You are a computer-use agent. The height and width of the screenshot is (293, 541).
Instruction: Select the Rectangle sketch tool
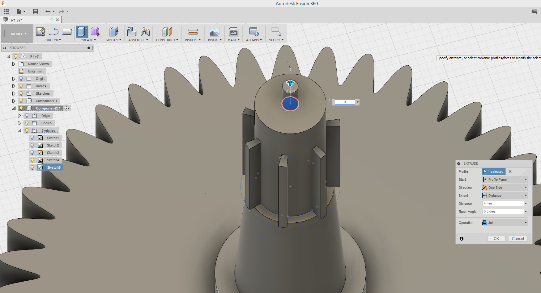coord(67,32)
